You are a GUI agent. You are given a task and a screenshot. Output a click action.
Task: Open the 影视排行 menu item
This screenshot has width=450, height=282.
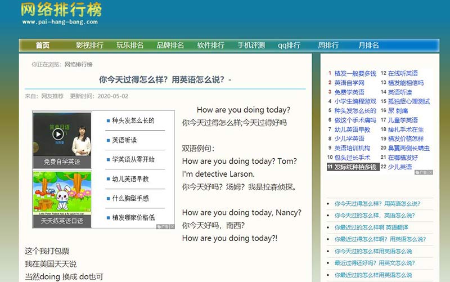89,46
